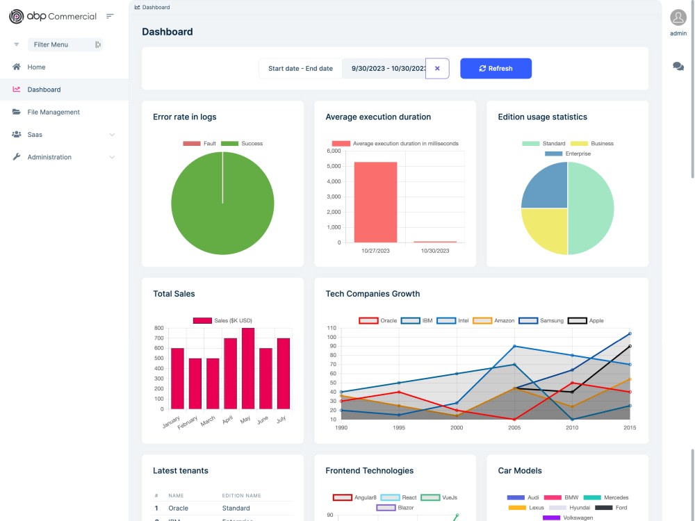
Task: Click the filter icon beside Filter Menu
Action: (x=17, y=44)
